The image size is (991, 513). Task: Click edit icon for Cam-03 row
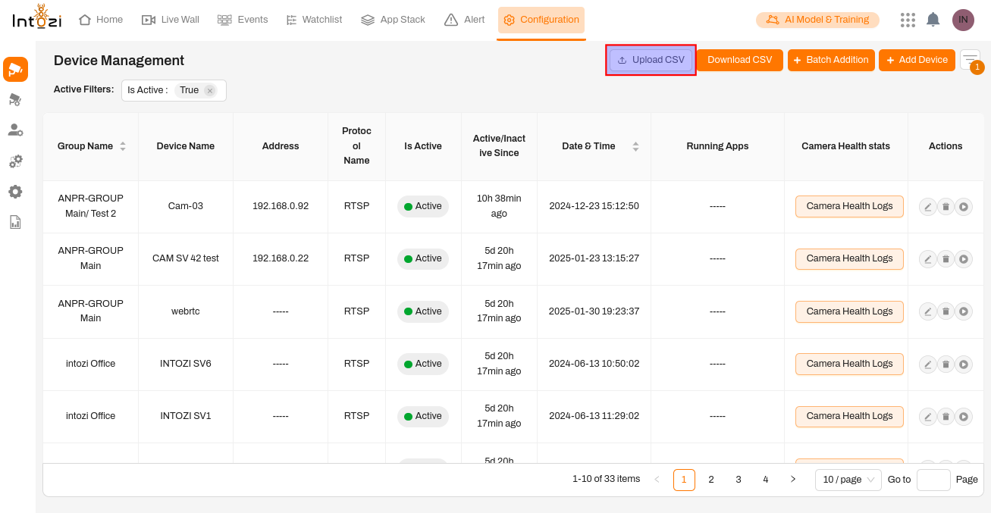coord(927,206)
